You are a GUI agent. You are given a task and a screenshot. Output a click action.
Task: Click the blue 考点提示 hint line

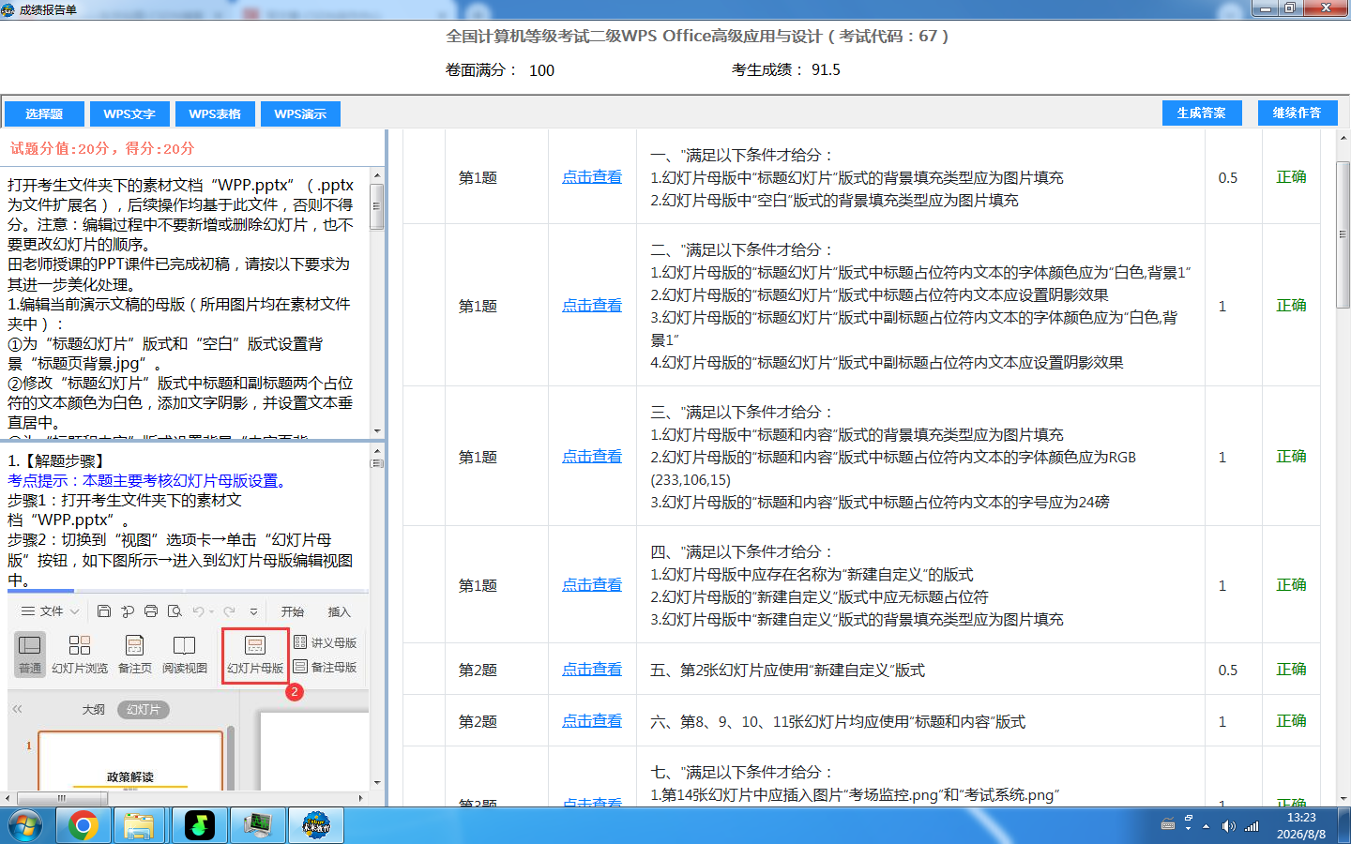tap(148, 480)
